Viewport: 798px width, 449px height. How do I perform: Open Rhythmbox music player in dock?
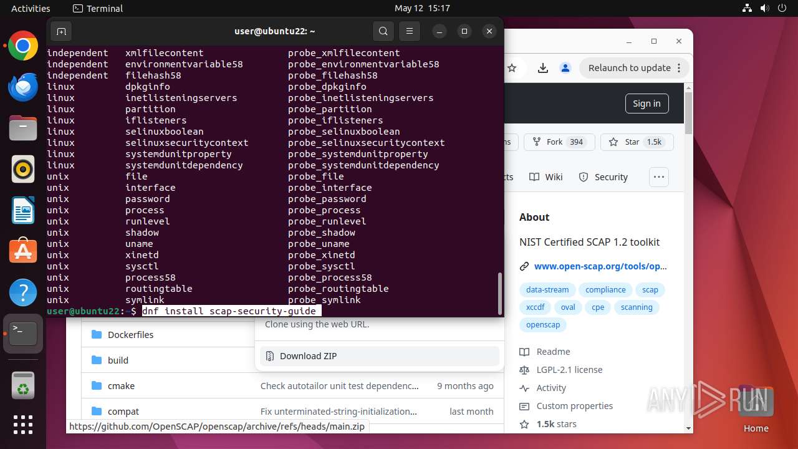click(23, 169)
